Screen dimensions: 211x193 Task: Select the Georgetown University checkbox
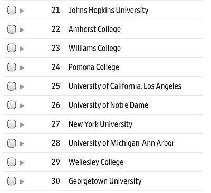(12, 181)
